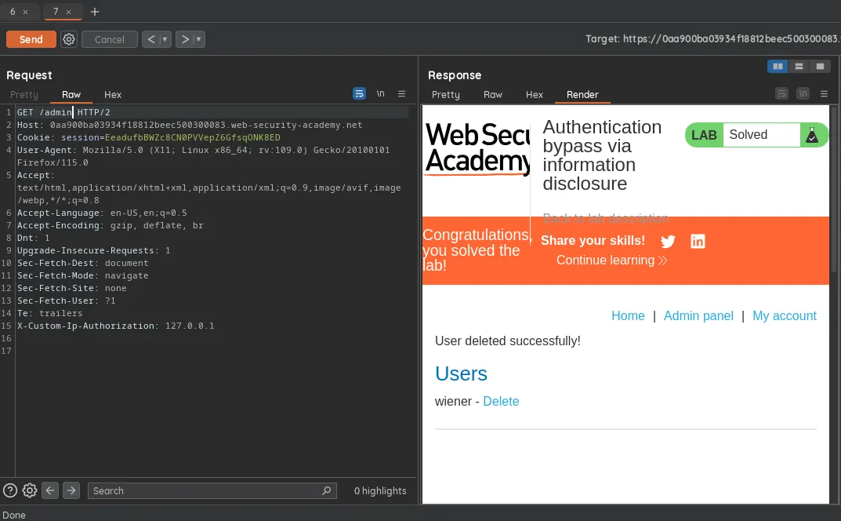841x521 pixels.
Task: Click the X-Custom-Ip-Authorization header line
Action: click(x=115, y=326)
